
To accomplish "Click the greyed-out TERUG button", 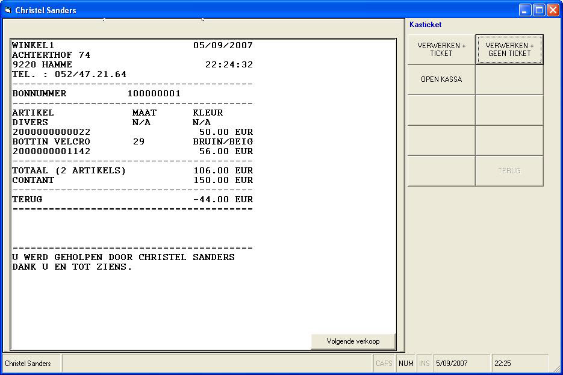I will [509, 171].
